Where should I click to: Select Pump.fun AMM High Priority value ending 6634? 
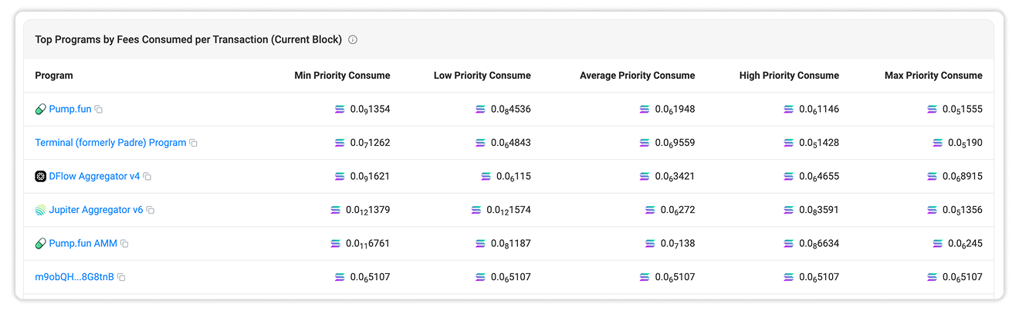(x=819, y=244)
